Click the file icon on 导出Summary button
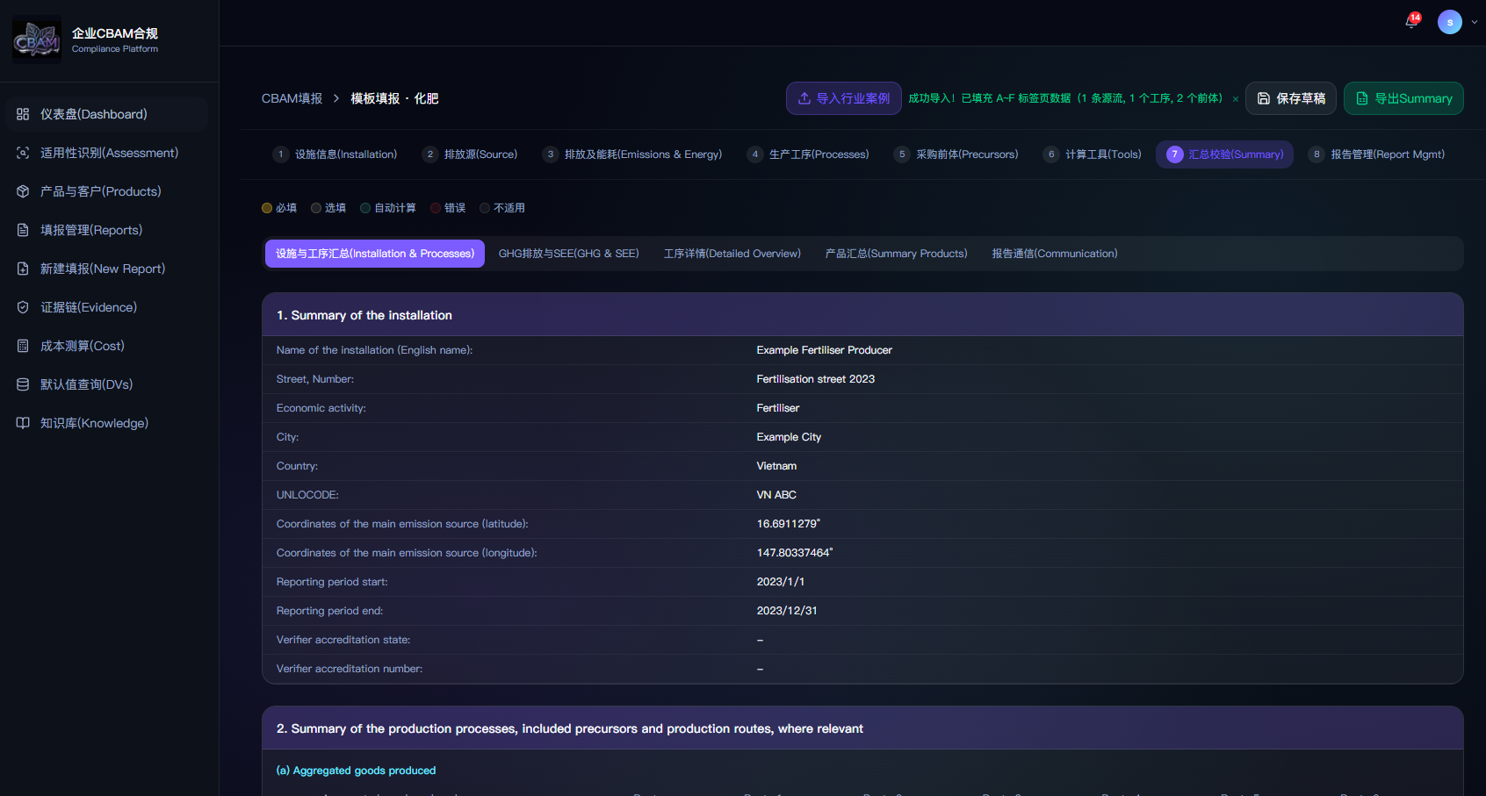Image resolution: width=1486 pixels, height=796 pixels. pyautogui.click(x=1362, y=98)
